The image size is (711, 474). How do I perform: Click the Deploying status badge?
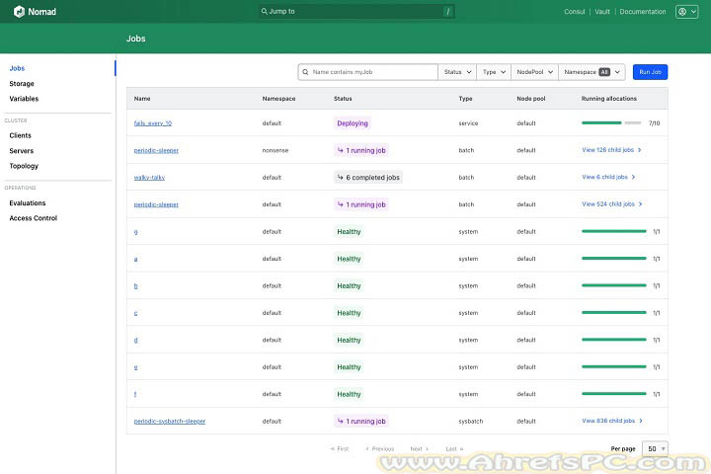coord(353,123)
